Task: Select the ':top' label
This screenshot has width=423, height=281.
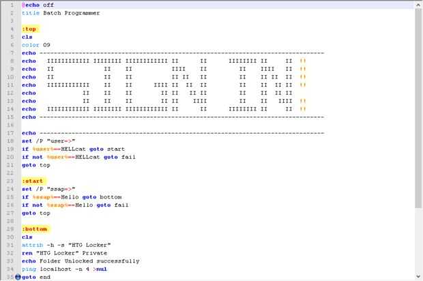Action: 29,29
